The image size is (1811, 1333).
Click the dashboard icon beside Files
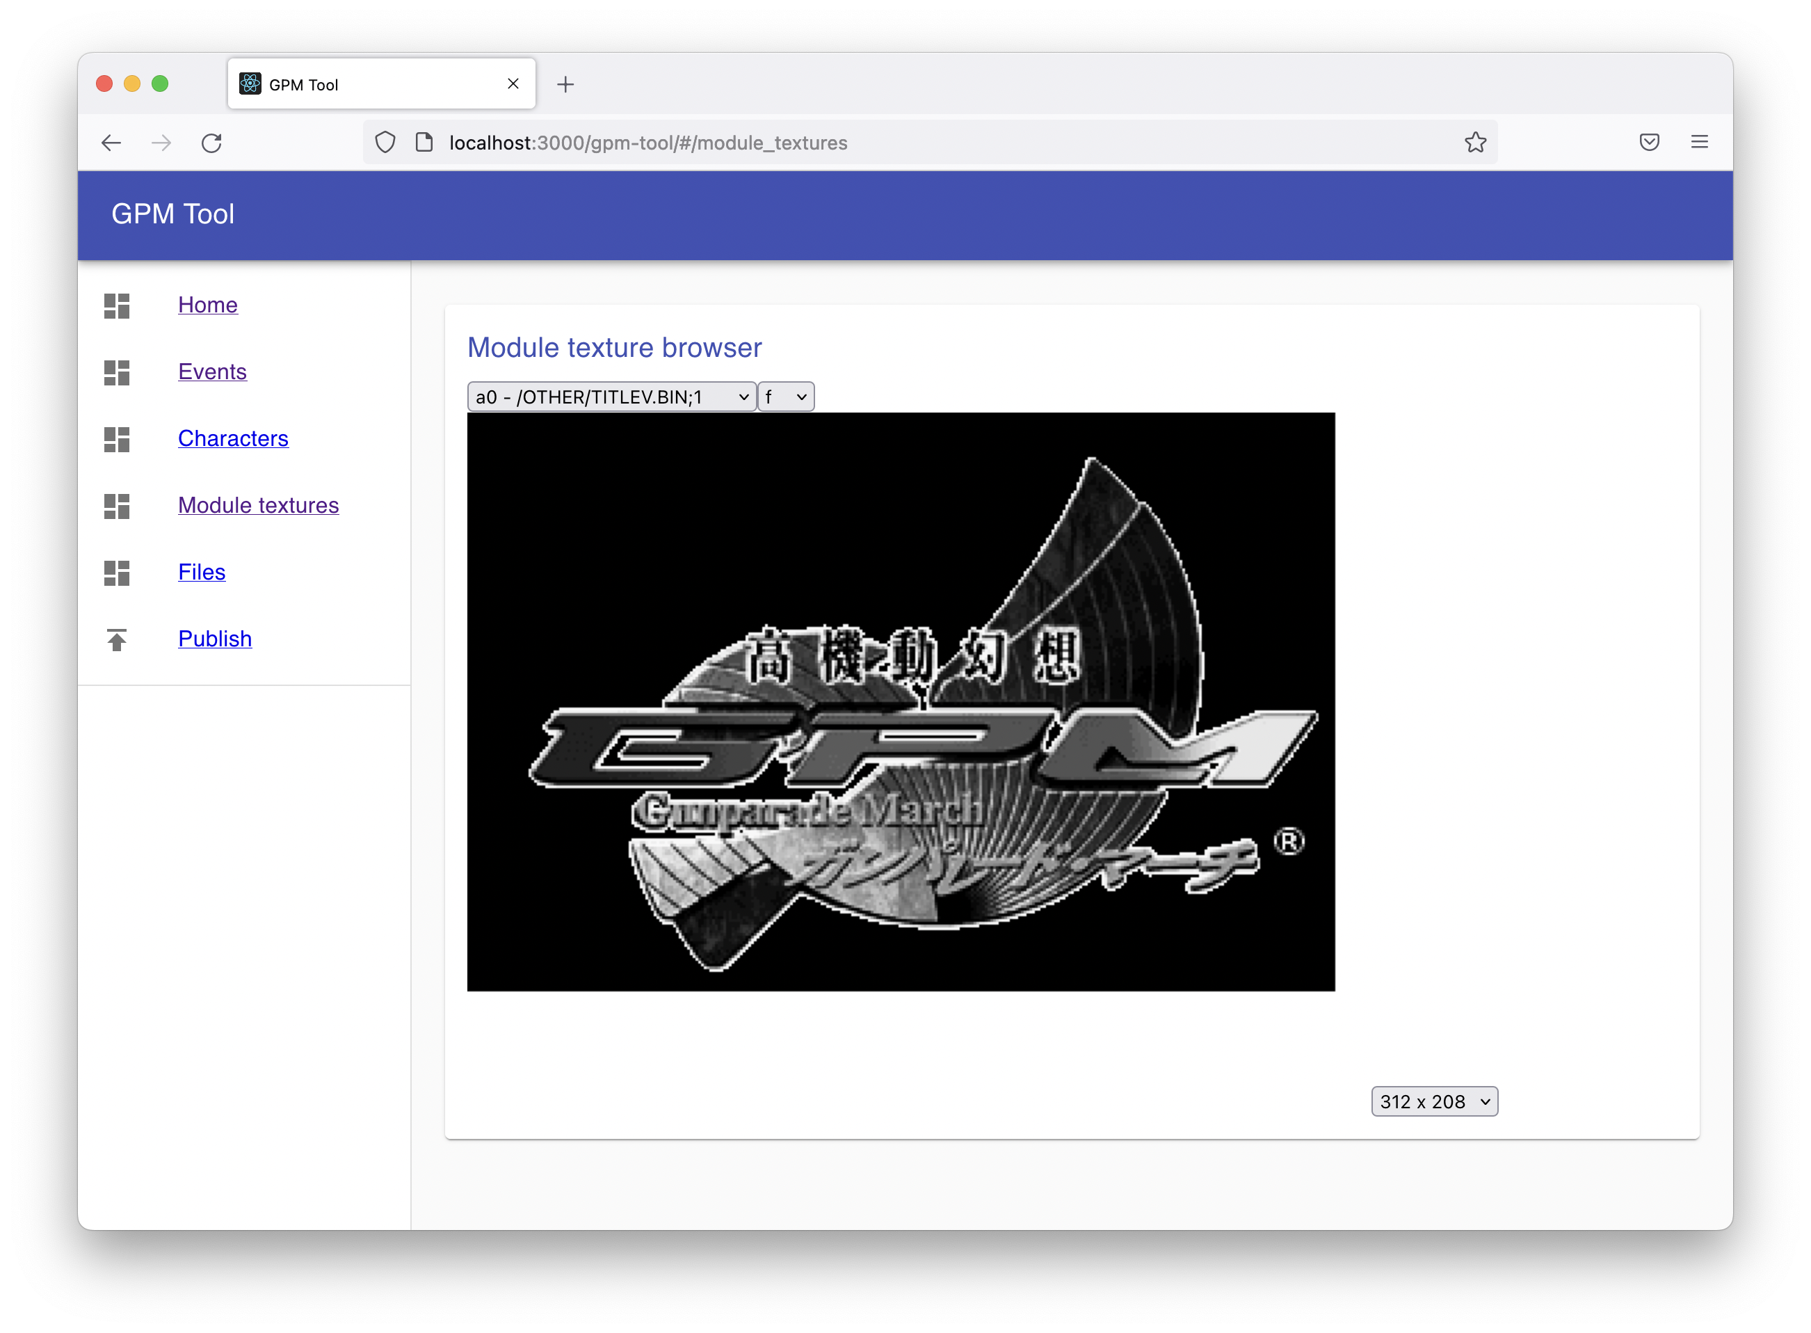(116, 573)
